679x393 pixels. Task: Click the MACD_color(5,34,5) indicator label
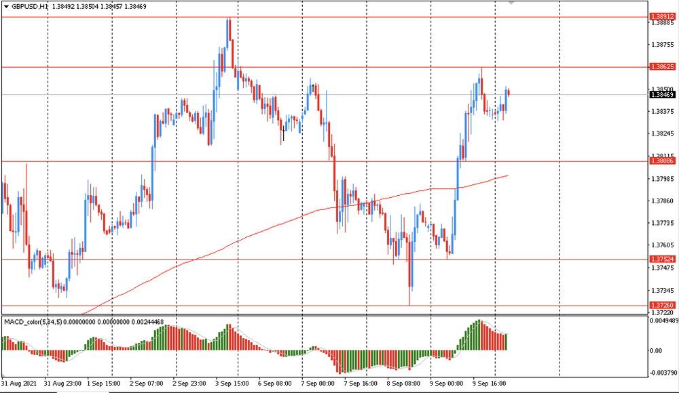click(x=33, y=322)
